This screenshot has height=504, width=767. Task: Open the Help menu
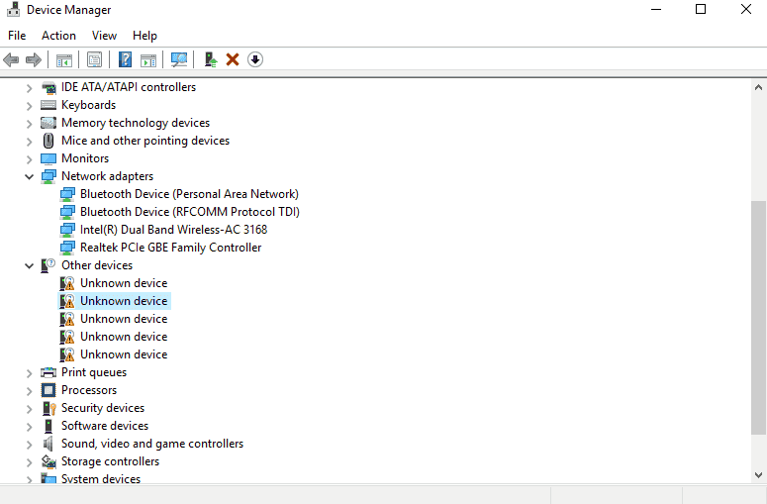pyautogui.click(x=144, y=36)
